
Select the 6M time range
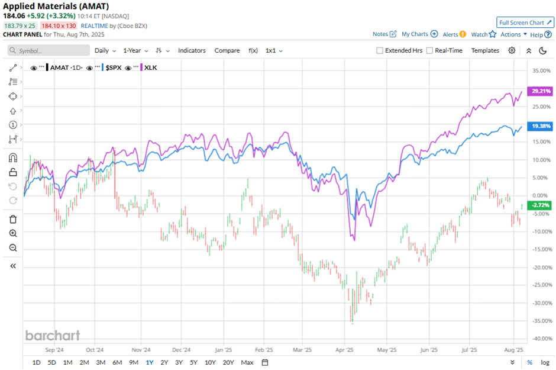pos(117,362)
